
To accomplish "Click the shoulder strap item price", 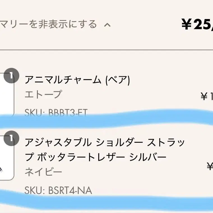I will tap(210, 166).
